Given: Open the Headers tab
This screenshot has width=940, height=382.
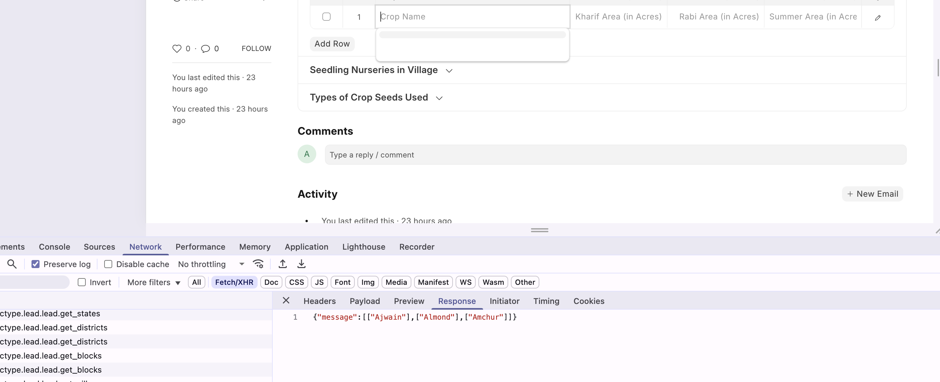Looking at the screenshot, I should coord(319,301).
